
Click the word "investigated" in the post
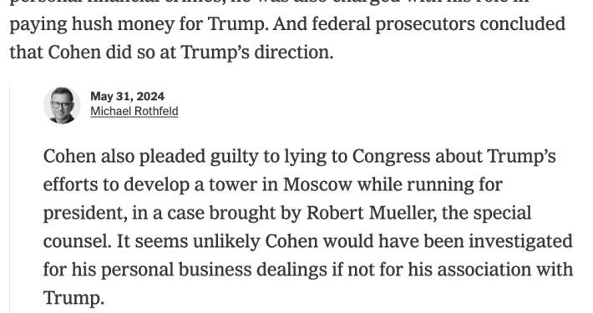[x=521, y=241]
